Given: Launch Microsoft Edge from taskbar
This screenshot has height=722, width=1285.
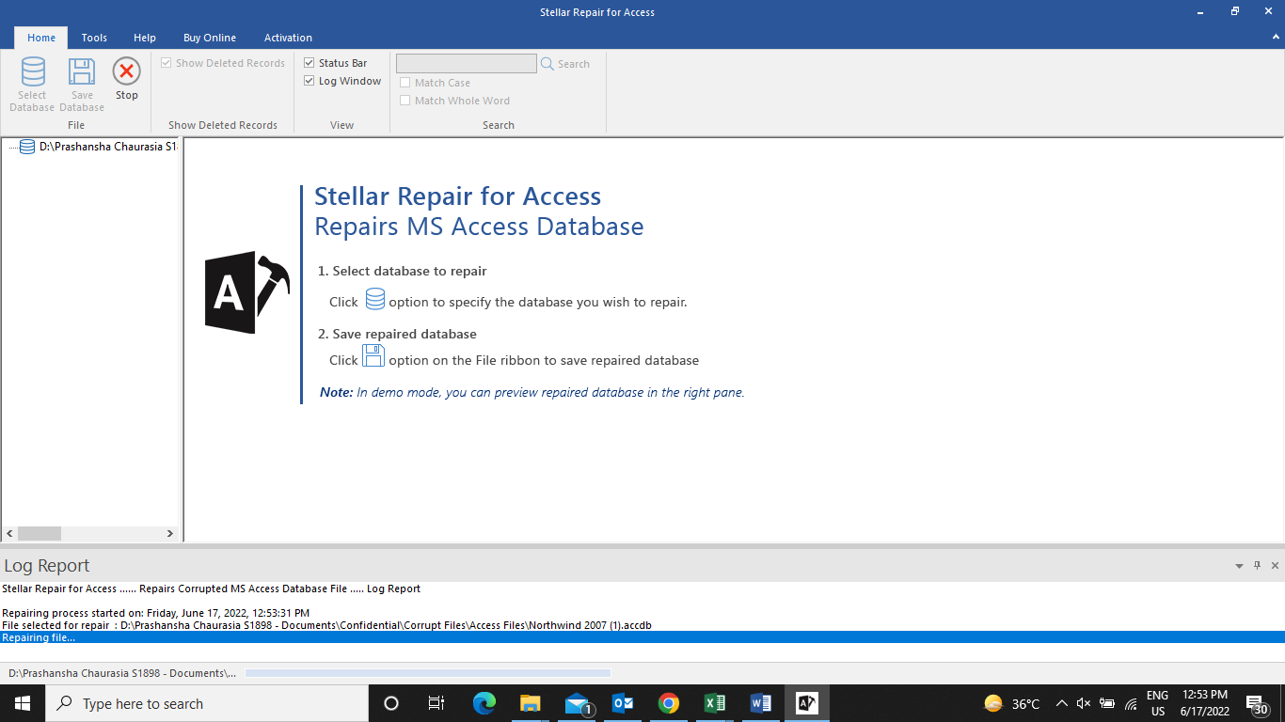Looking at the screenshot, I should [484, 703].
